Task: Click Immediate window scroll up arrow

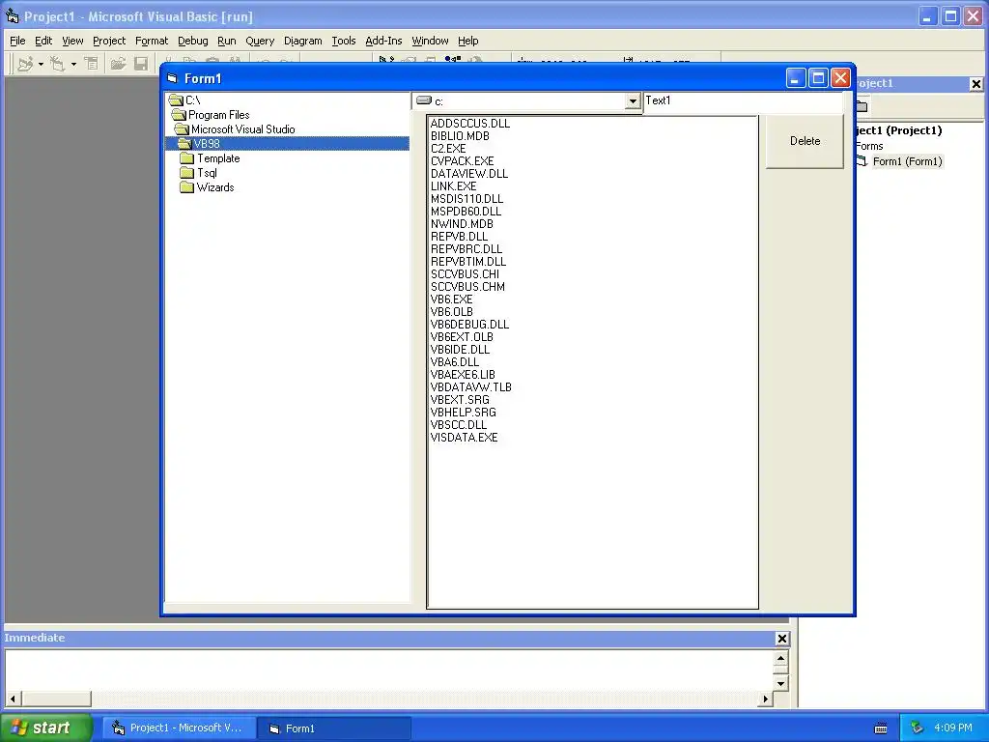Action: pyautogui.click(x=780, y=659)
